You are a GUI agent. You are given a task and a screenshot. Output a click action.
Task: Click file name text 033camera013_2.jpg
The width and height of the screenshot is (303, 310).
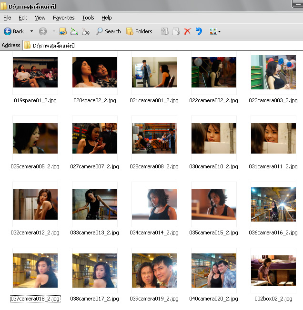tap(95, 232)
